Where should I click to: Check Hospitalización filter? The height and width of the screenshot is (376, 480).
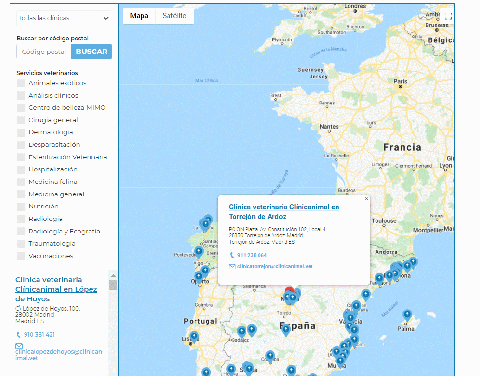pyautogui.click(x=21, y=169)
